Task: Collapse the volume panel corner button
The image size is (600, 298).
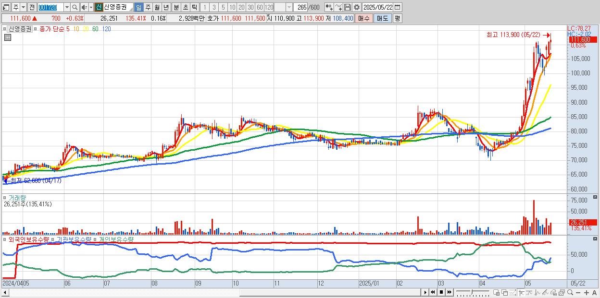Action: (596, 197)
